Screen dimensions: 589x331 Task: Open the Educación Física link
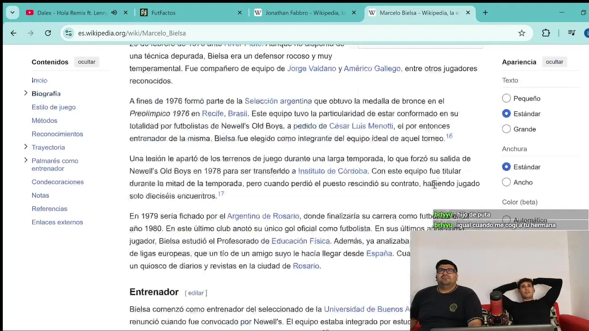click(x=300, y=241)
